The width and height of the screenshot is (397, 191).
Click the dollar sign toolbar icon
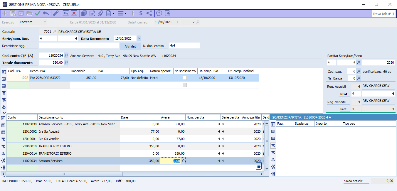[x=141, y=13]
